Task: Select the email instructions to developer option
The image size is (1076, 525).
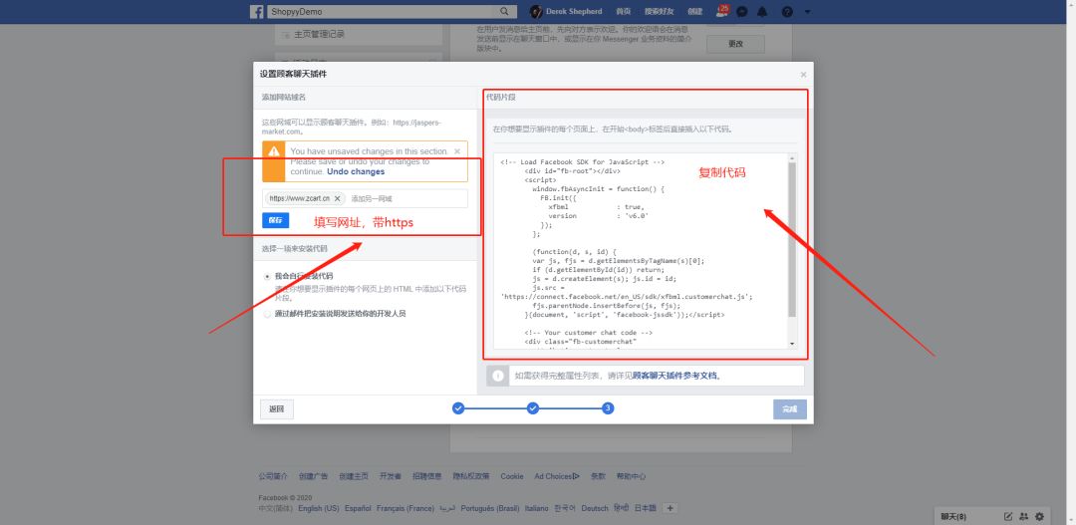Action: 267,313
